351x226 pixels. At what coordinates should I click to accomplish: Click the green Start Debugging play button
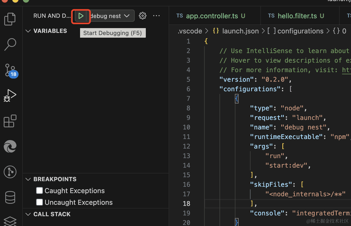click(81, 16)
